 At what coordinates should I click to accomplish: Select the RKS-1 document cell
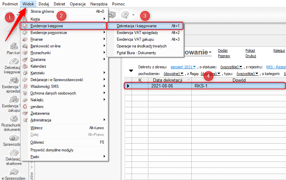pyautogui.click(x=238, y=86)
